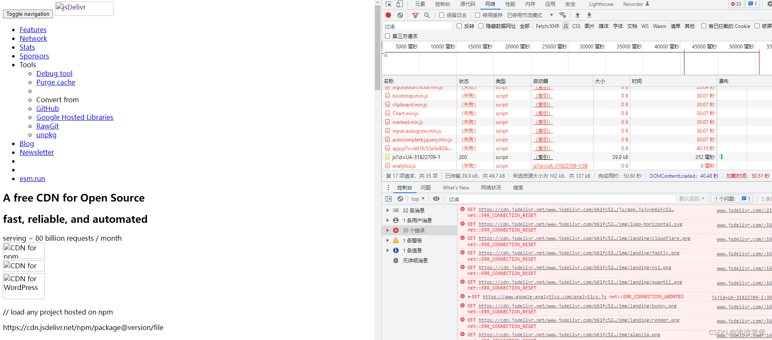Click the blue info icon beside 1 条信息
The width and height of the screenshot is (772, 340).
click(x=396, y=250)
